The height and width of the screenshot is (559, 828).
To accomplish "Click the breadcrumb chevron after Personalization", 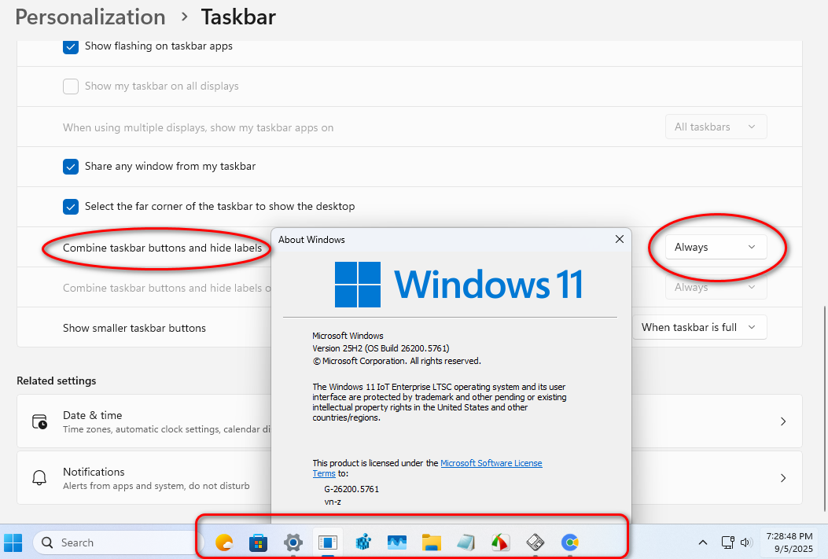I will [x=184, y=17].
